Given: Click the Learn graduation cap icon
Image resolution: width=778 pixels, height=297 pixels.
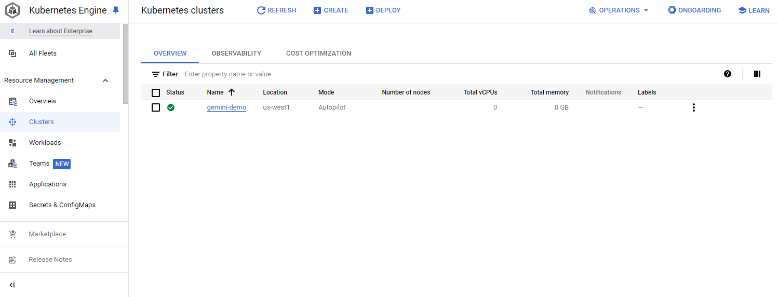Looking at the screenshot, I should [x=742, y=10].
